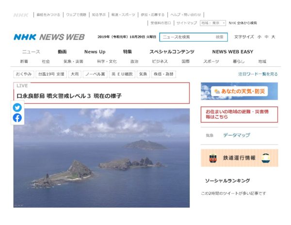Select the 社会 category
The image size is (291, 225).
pyautogui.click(x=46, y=62)
